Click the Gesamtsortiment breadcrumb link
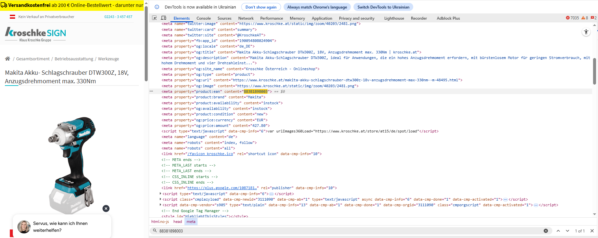 click(33, 59)
